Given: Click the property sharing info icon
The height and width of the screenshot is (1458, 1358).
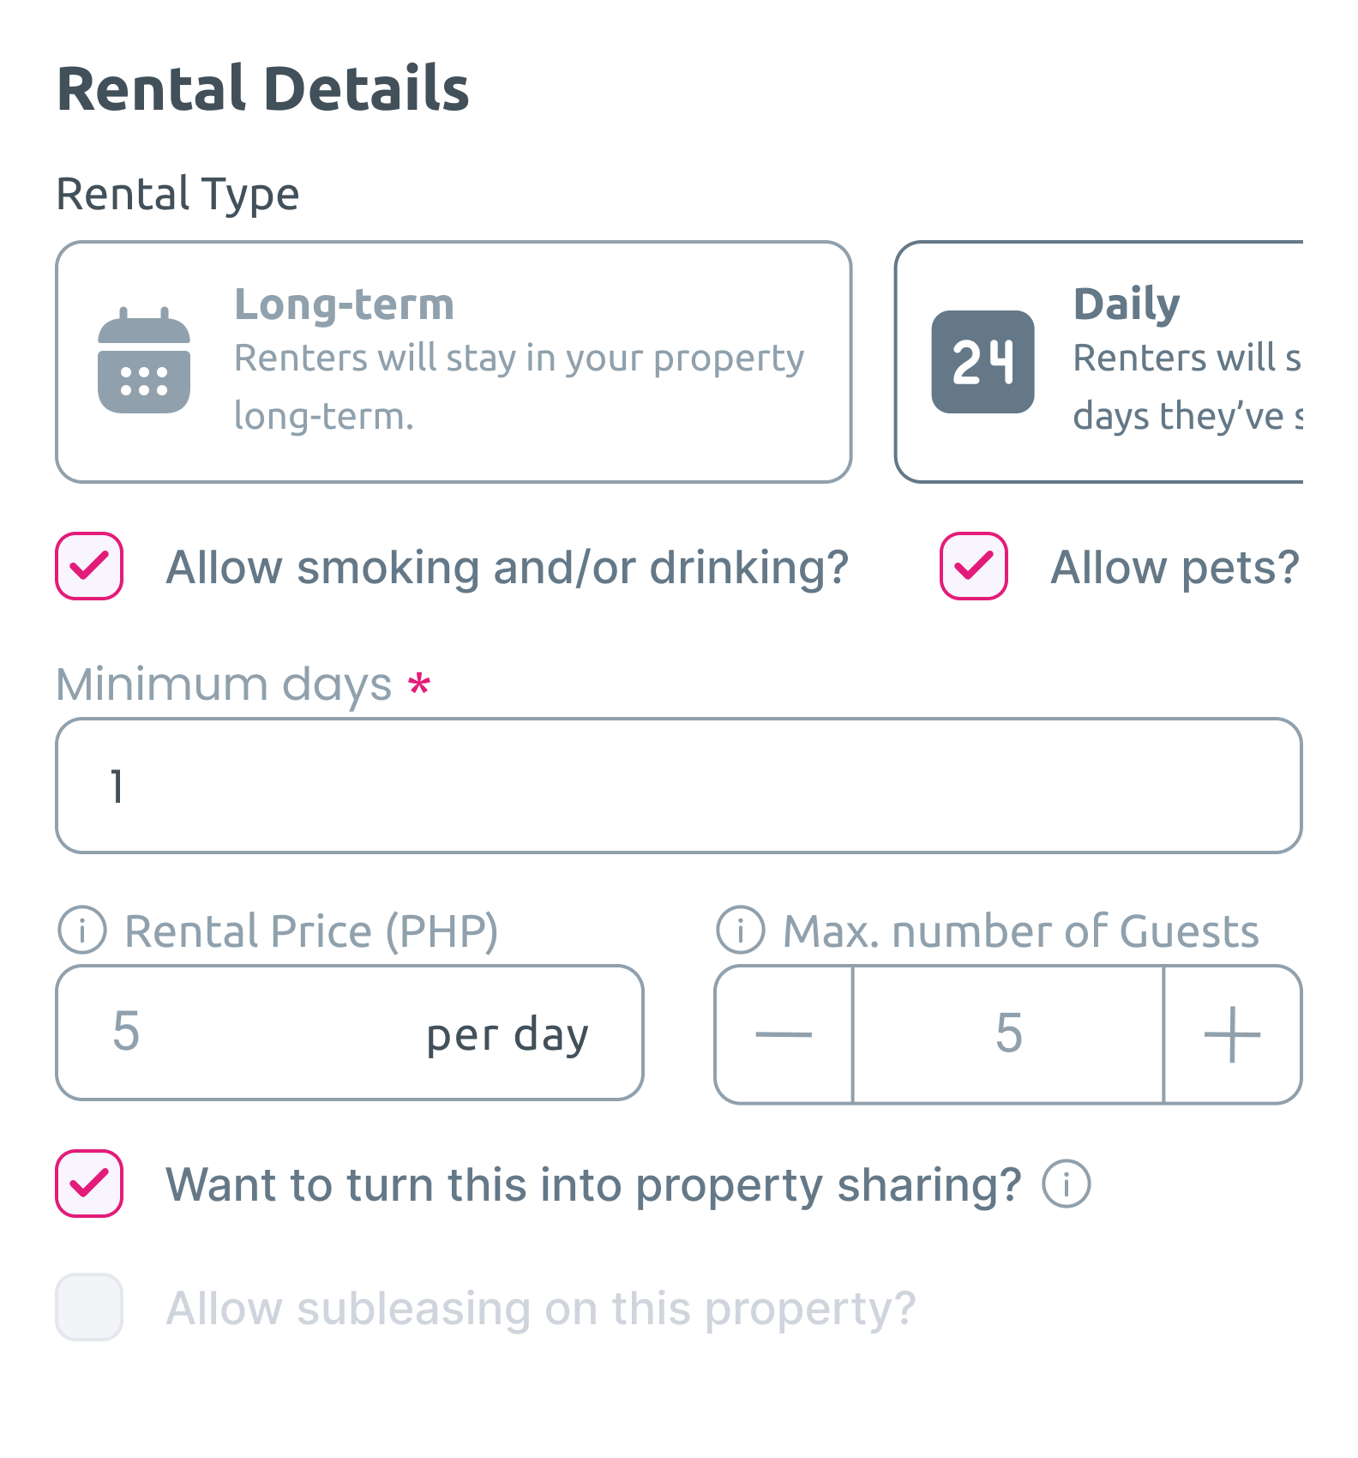Looking at the screenshot, I should [x=1066, y=1184].
